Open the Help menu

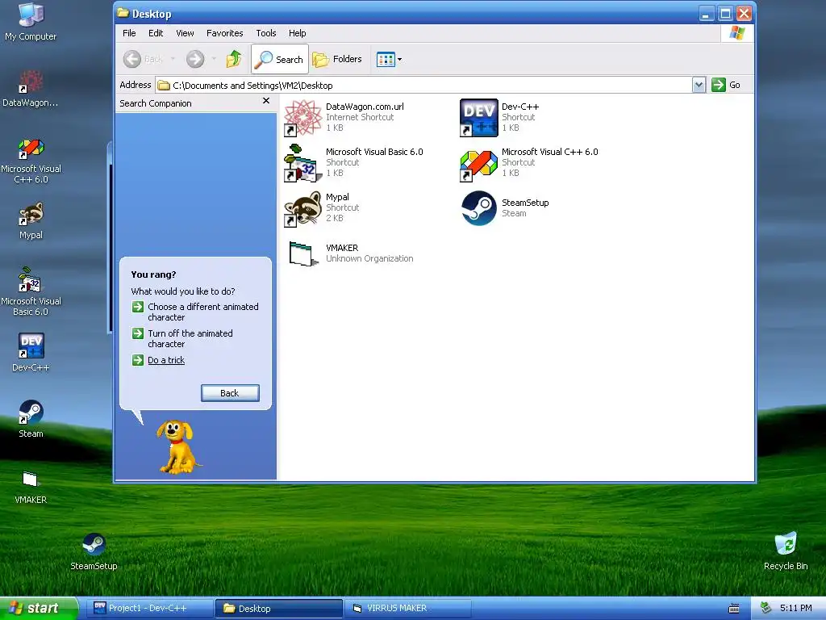297,33
